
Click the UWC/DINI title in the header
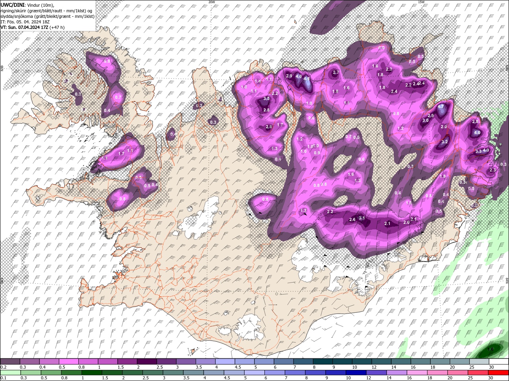(13, 4)
